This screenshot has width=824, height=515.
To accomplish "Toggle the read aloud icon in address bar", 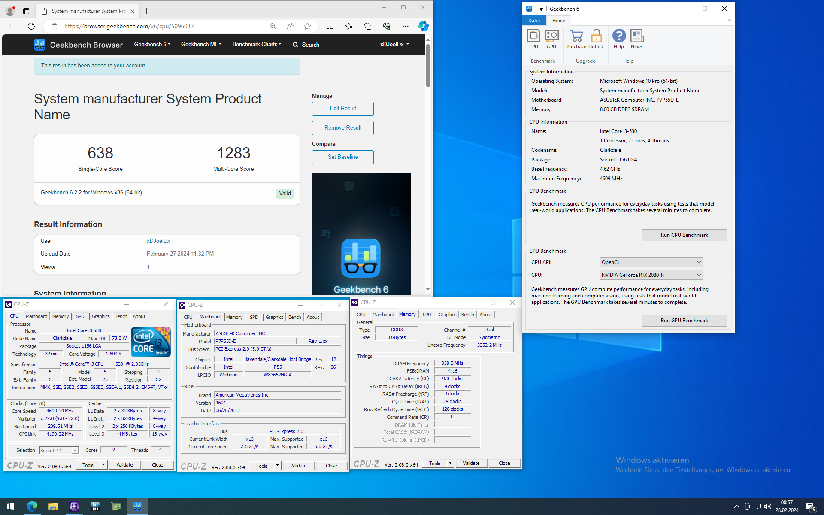I will (290, 26).
